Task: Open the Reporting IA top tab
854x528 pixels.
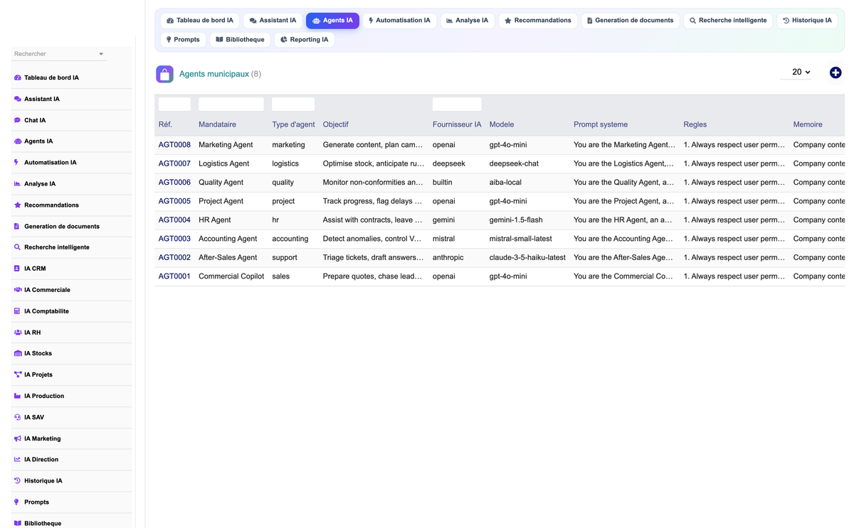Action: point(304,40)
